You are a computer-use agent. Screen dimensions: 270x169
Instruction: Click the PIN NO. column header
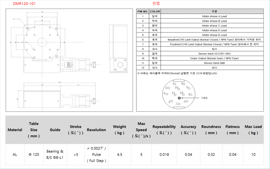pyautogui.click(x=143, y=11)
